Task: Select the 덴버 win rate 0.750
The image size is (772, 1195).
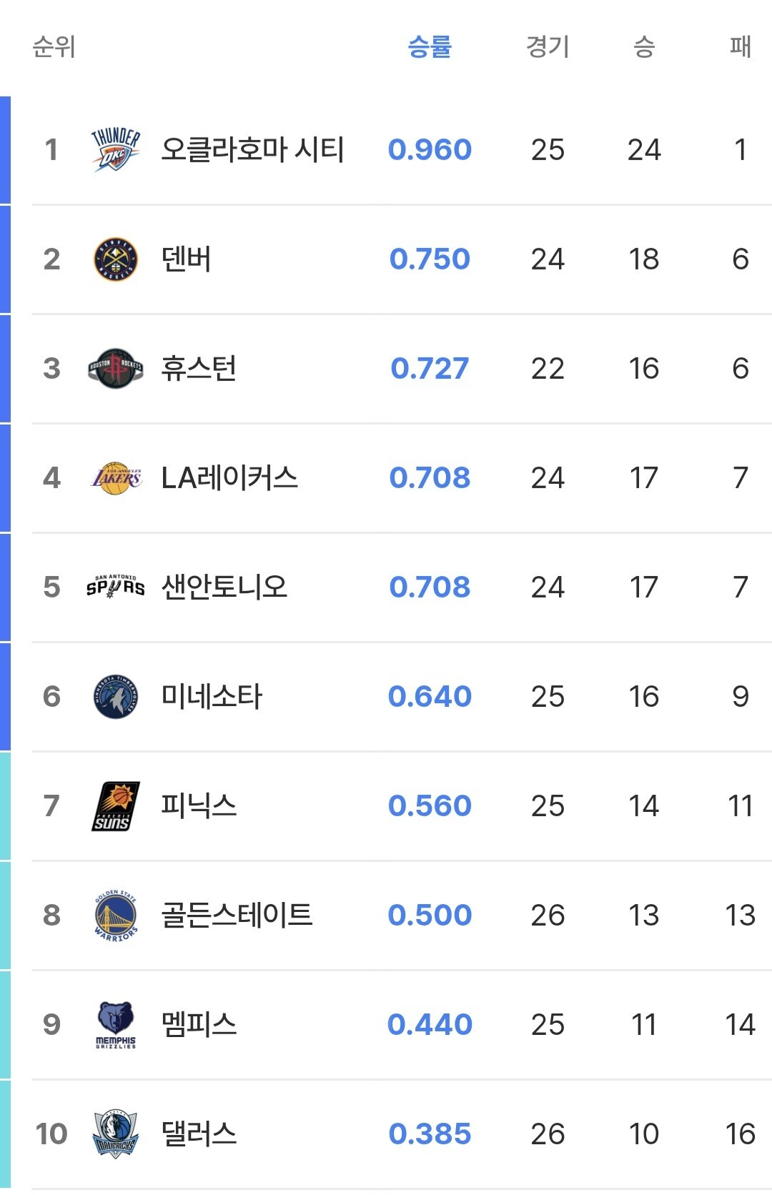Action: click(430, 259)
